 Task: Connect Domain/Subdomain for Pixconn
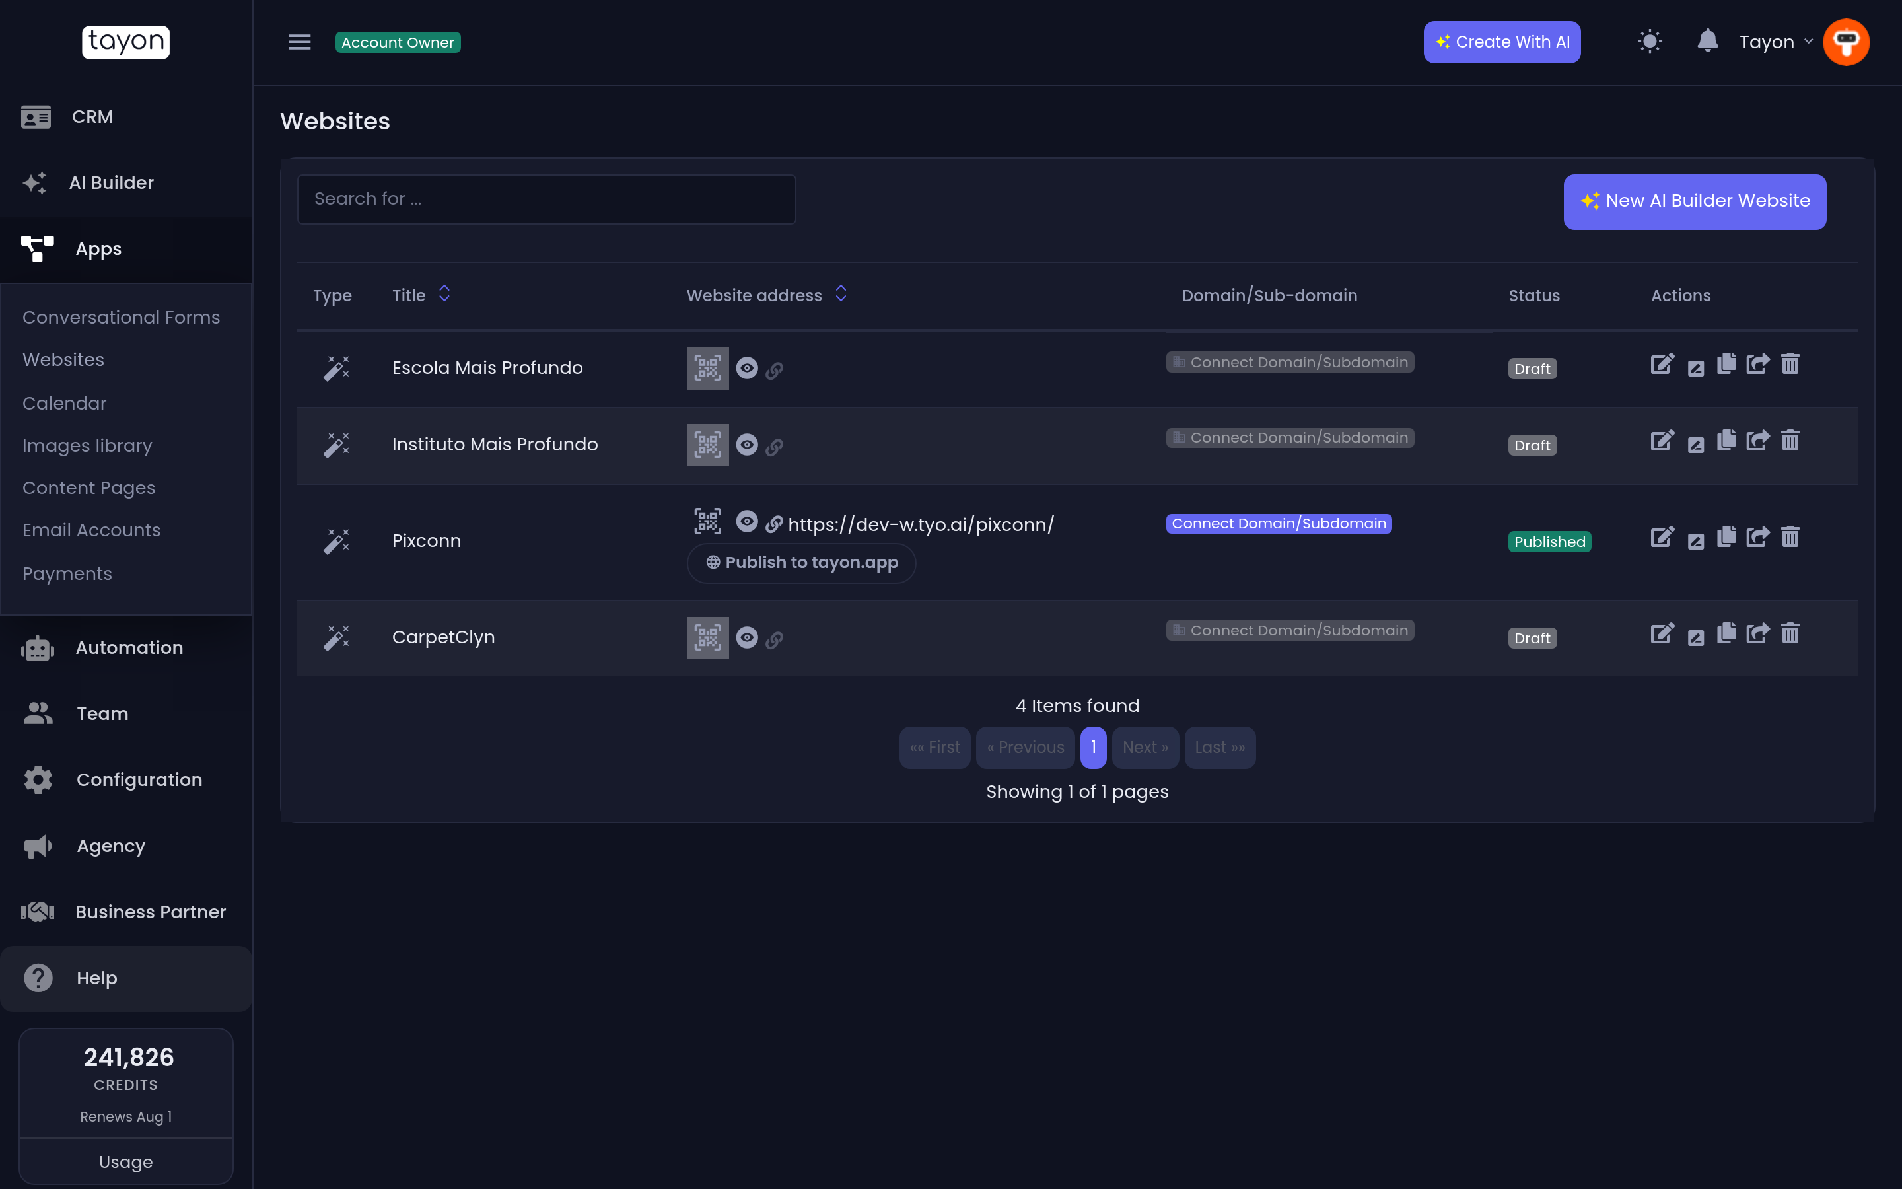coord(1279,524)
